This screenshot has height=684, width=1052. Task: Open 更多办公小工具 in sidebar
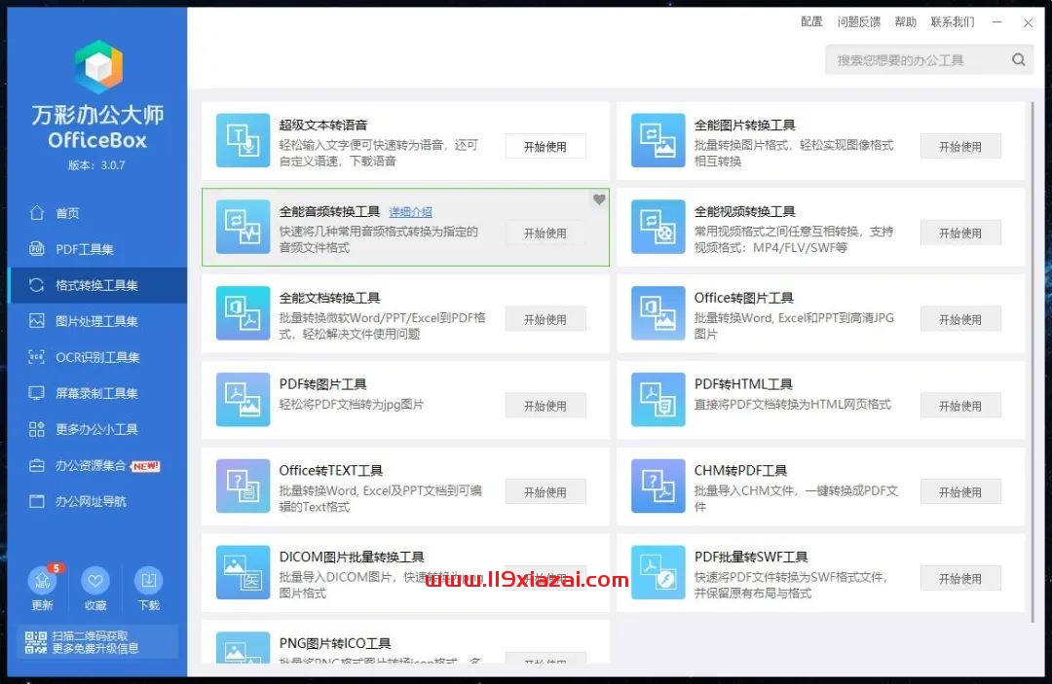coord(98,429)
